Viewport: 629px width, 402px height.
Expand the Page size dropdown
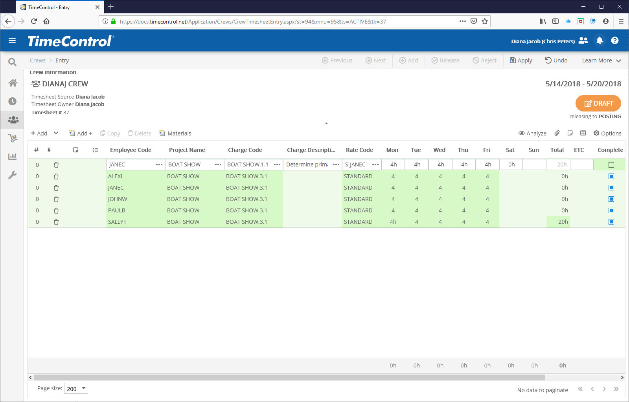coord(83,388)
